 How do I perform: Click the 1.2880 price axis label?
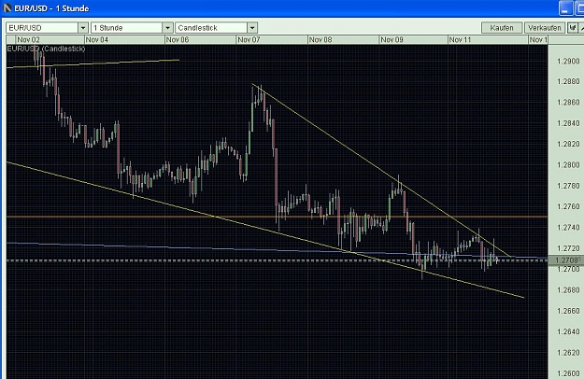[568, 81]
